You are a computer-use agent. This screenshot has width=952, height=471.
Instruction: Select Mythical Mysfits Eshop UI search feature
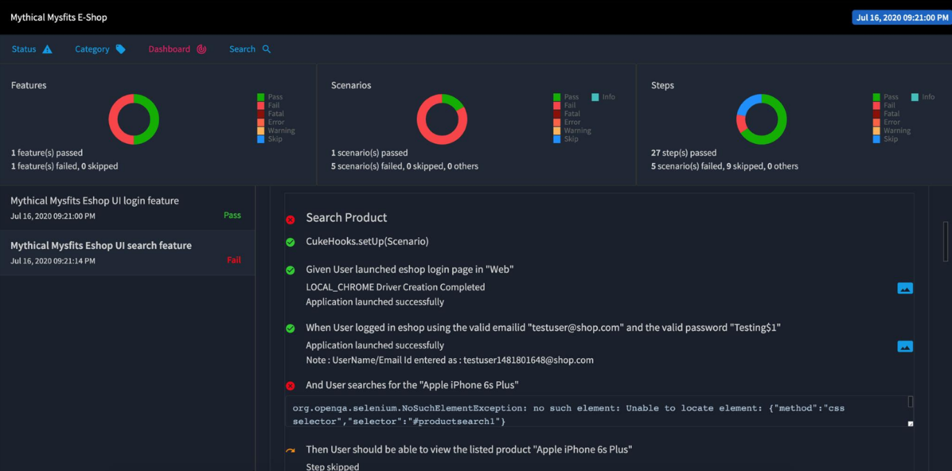[x=127, y=252]
